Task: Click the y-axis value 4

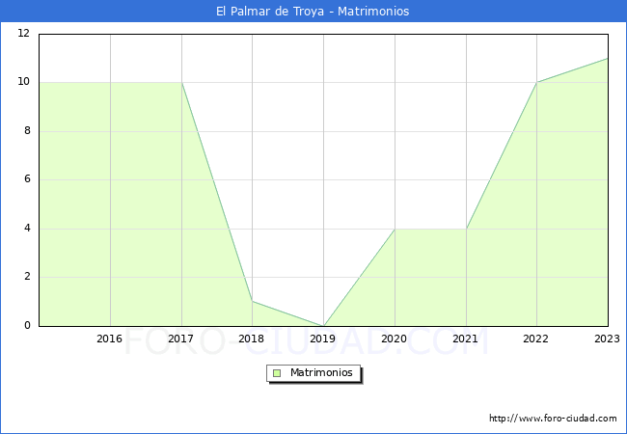Action: tap(27, 229)
